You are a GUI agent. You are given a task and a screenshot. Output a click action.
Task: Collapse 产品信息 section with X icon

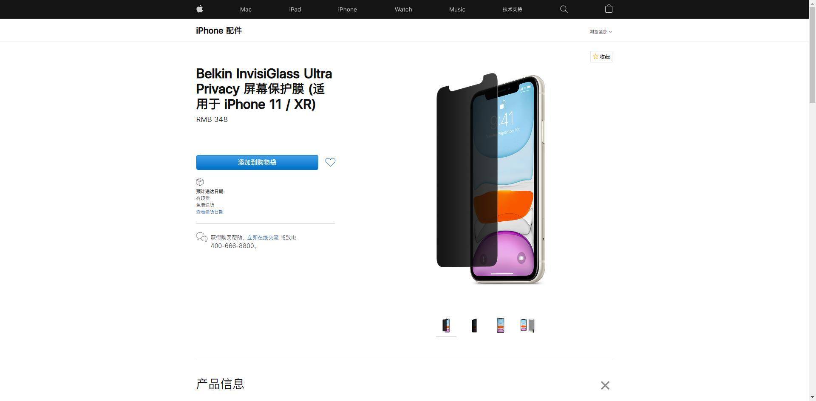pyautogui.click(x=605, y=385)
